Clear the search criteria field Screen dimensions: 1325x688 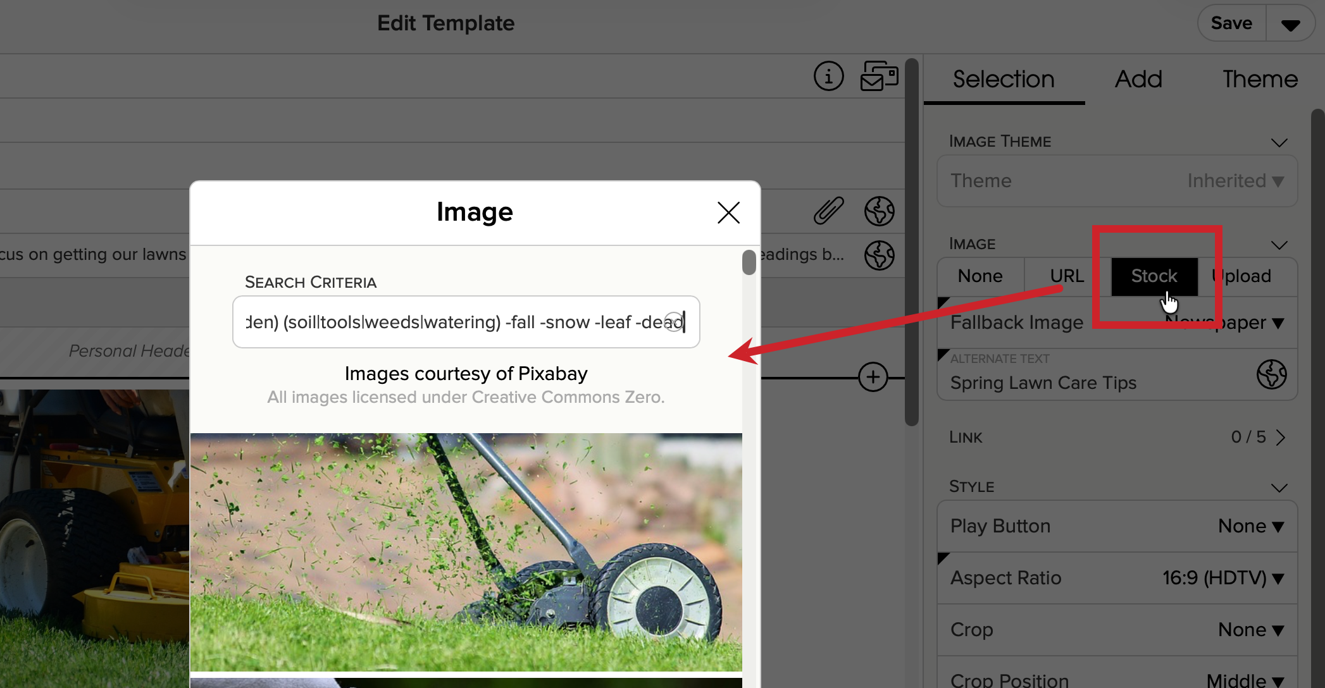click(675, 322)
